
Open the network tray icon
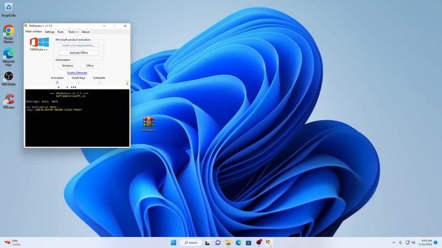point(407,242)
